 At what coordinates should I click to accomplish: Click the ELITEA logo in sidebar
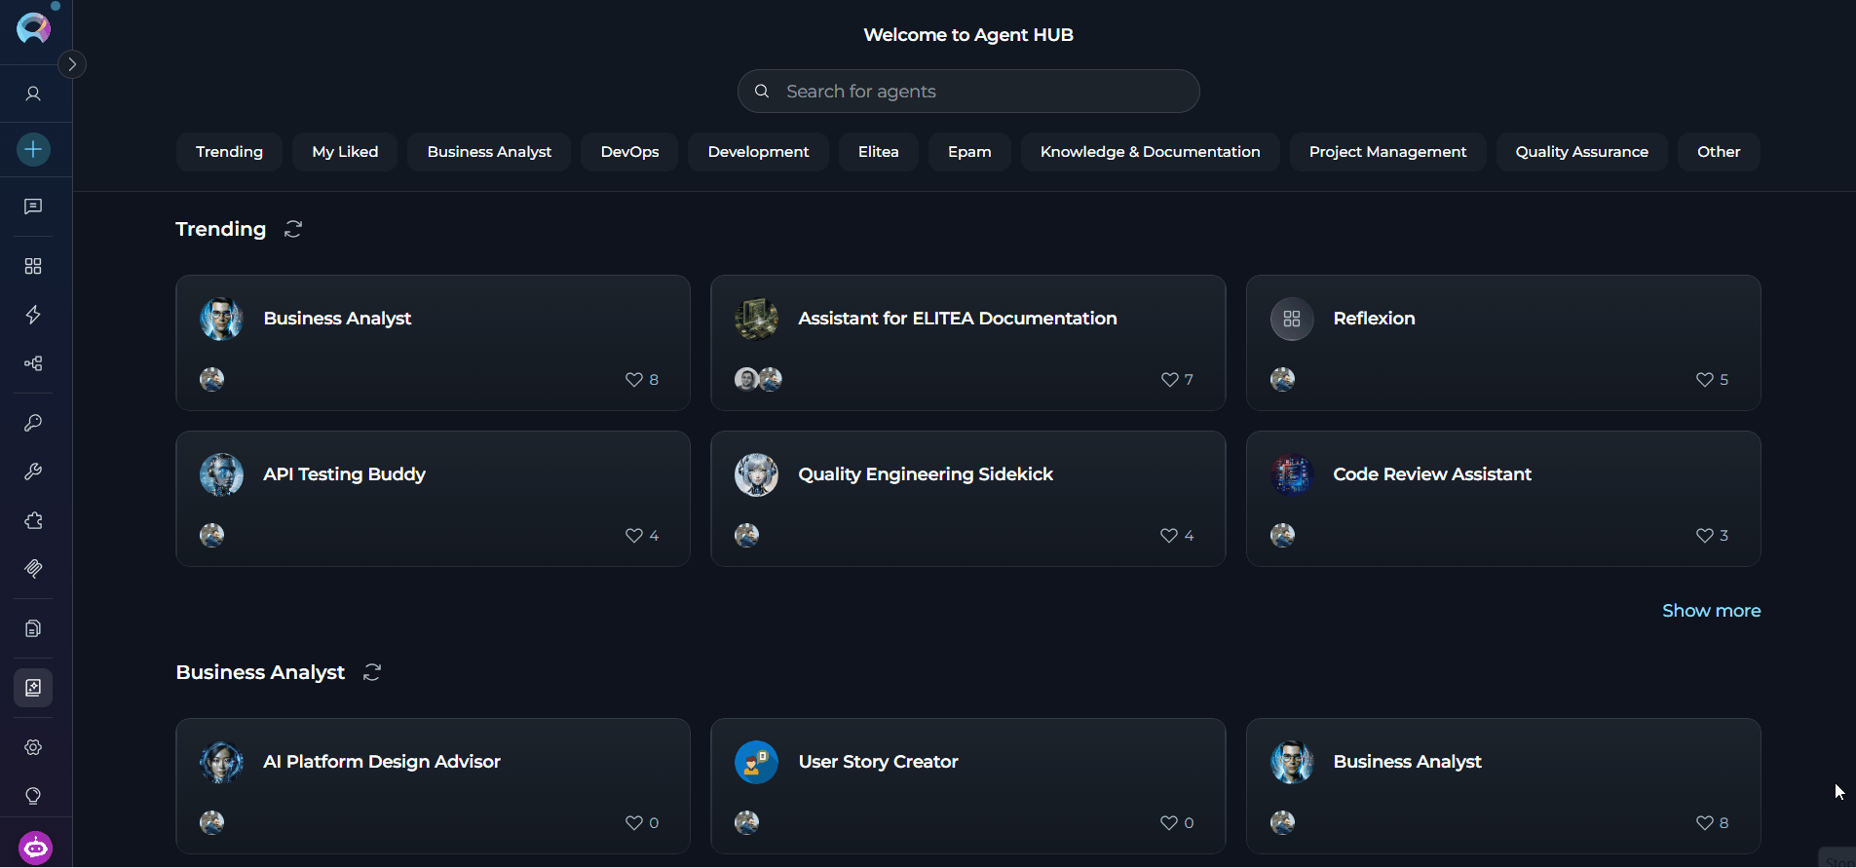[33, 28]
